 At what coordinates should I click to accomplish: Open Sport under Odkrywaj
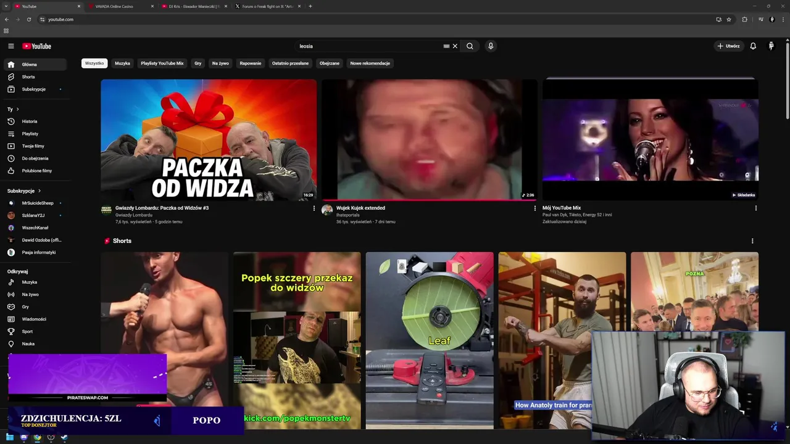35,332
